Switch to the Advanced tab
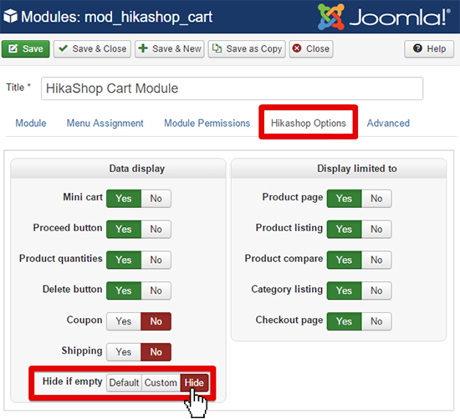 388,123
